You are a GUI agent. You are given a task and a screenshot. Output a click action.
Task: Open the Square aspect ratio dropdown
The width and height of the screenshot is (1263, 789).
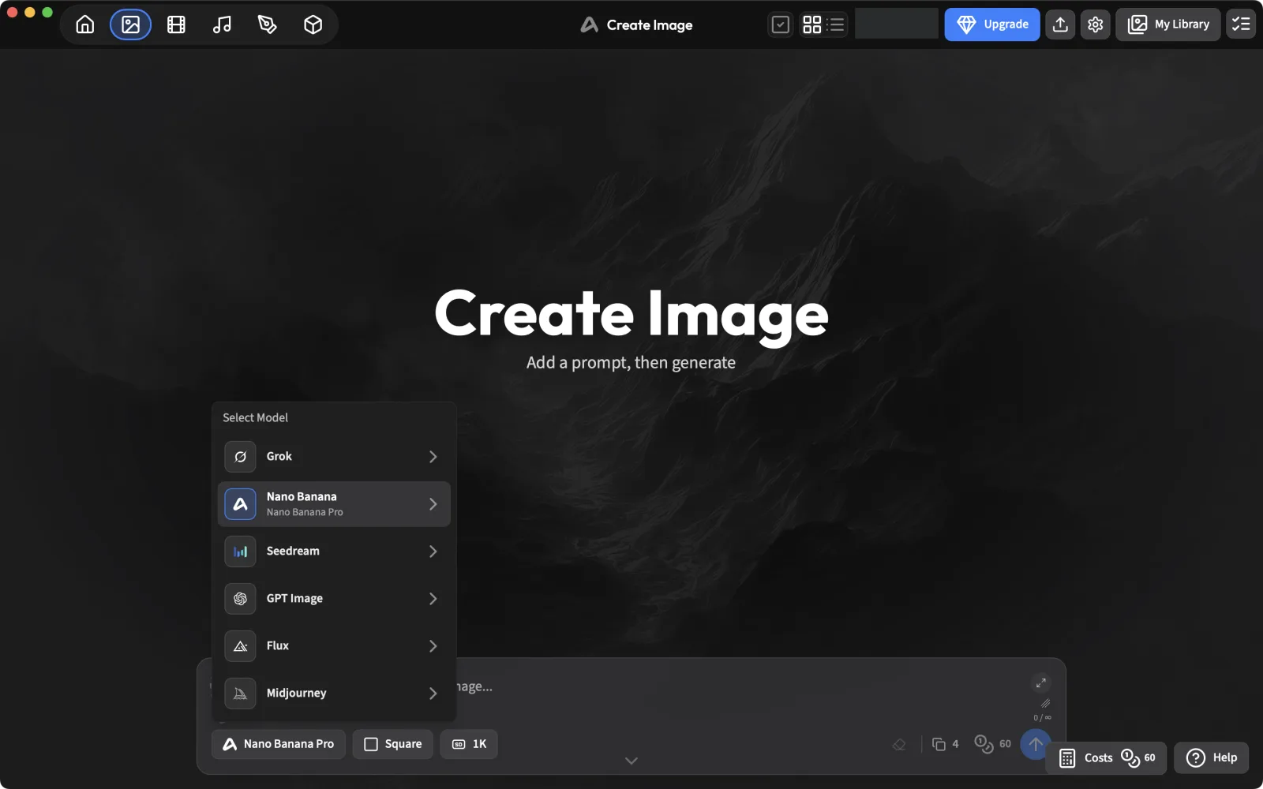click(x=392, y=744)
